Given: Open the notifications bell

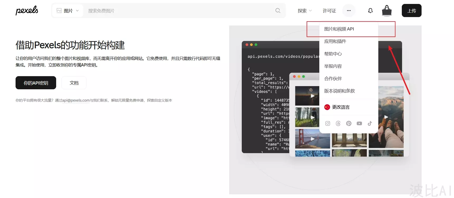Looking at the screenshot, I should (370, 11).
